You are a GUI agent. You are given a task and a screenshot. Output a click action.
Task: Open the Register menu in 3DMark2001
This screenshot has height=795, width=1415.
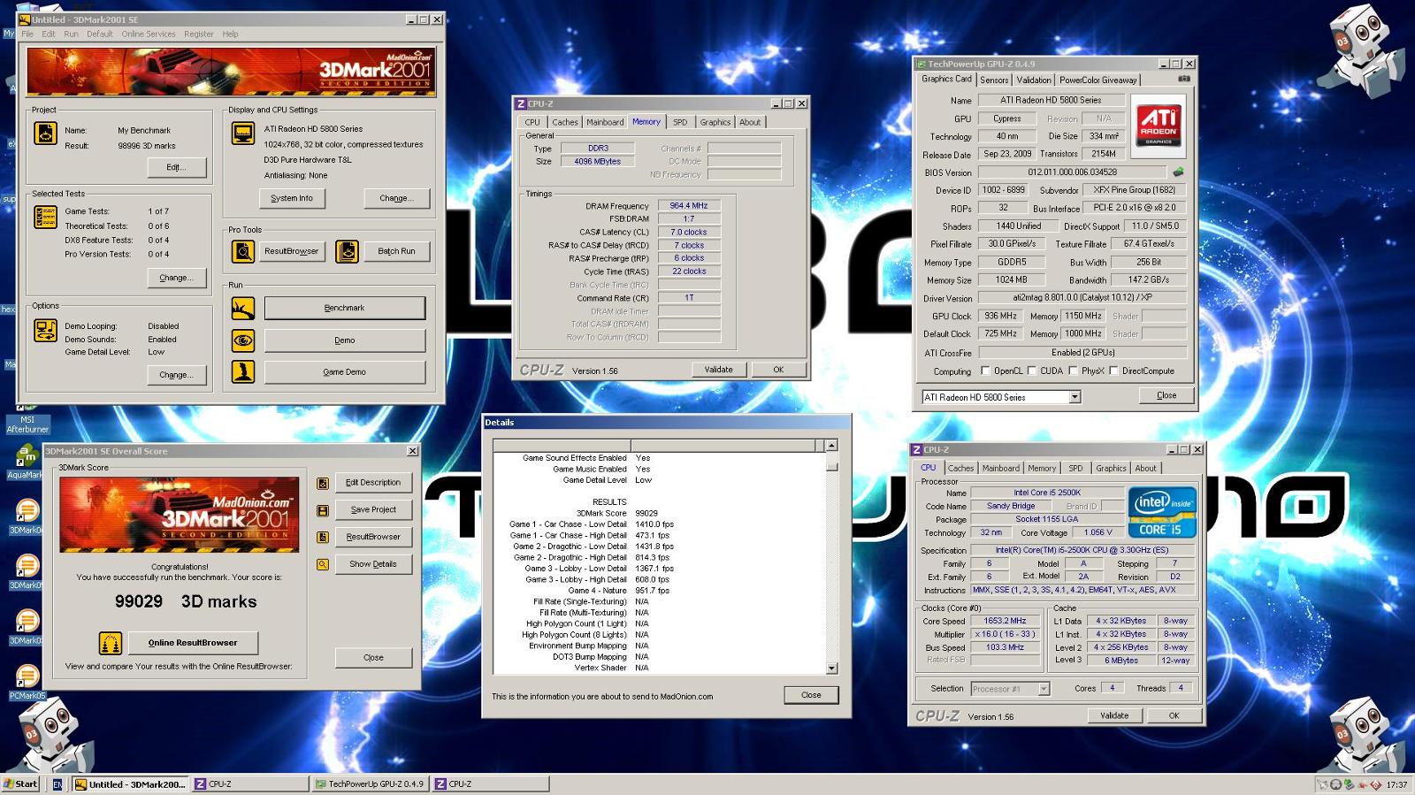point(199,34)
